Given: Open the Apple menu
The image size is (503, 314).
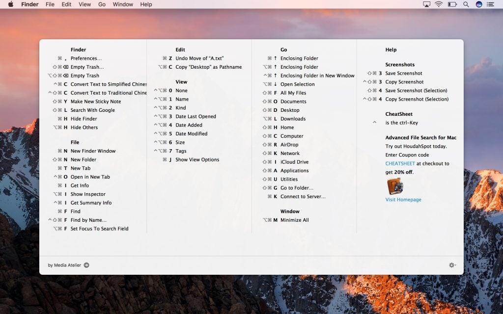Looking at the screenshot, I should (x=11, y=4).
